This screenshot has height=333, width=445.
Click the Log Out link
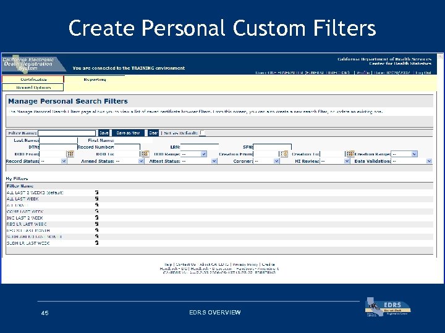coord(423,73)
